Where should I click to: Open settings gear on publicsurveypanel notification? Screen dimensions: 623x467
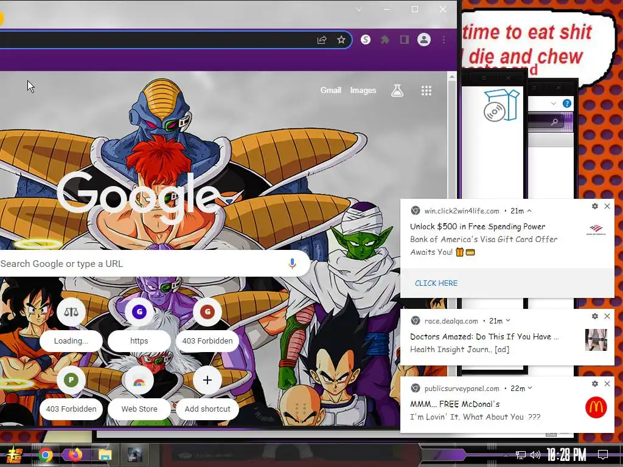[x=595, y=384]
